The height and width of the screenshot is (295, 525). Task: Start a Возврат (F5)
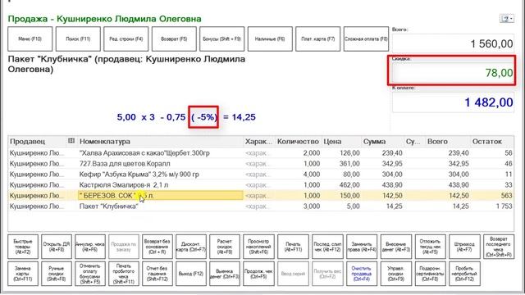174,39
